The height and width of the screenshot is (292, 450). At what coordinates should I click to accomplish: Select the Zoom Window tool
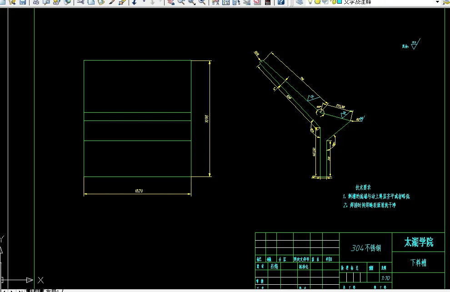click(191, 2)
